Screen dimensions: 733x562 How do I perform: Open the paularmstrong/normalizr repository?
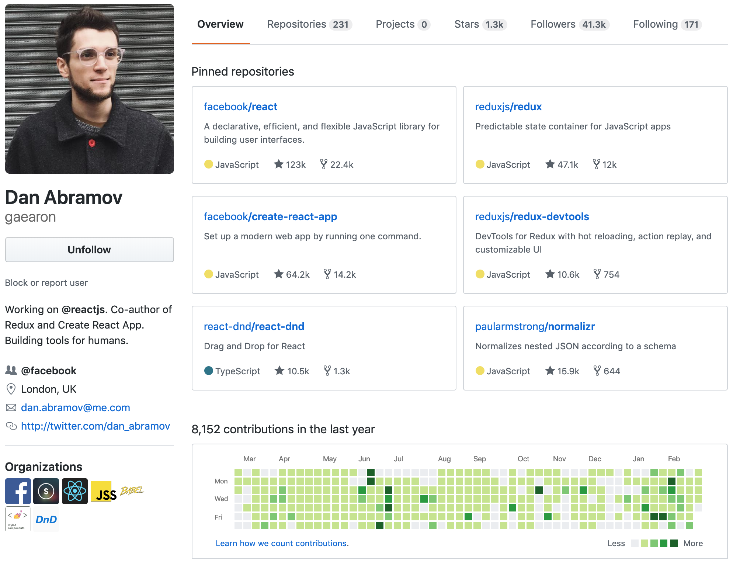click(x=535, y=326)
